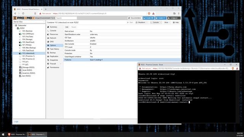This screenshot has height=137, width=244.
Task: Select container 105 (NextCloud)
Action: coord(28,42)
